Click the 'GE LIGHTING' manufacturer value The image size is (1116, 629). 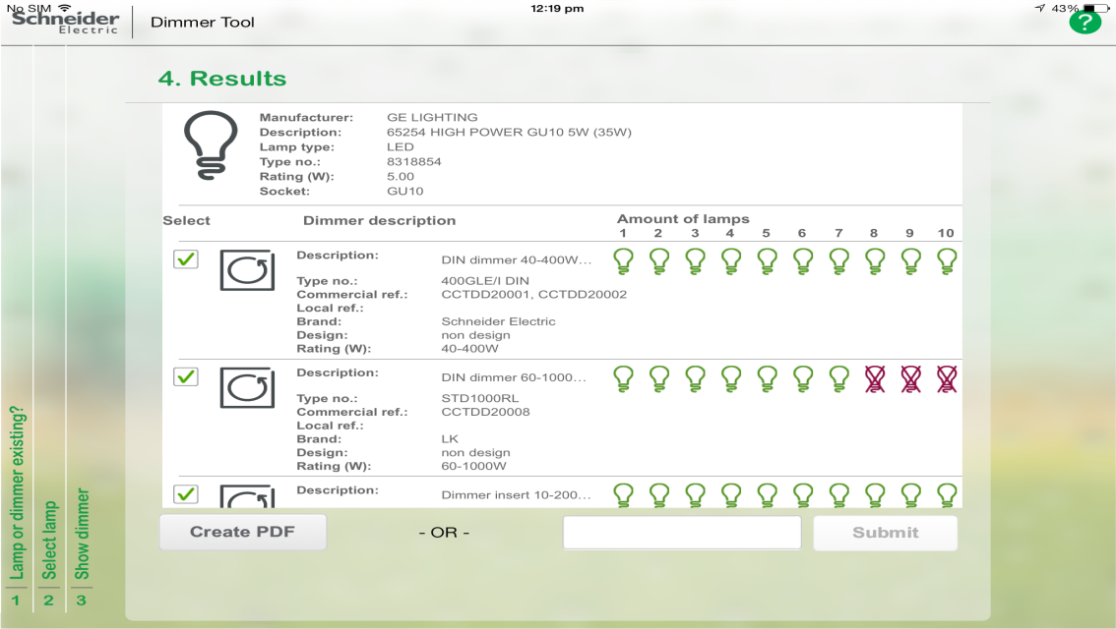point(432,117)
